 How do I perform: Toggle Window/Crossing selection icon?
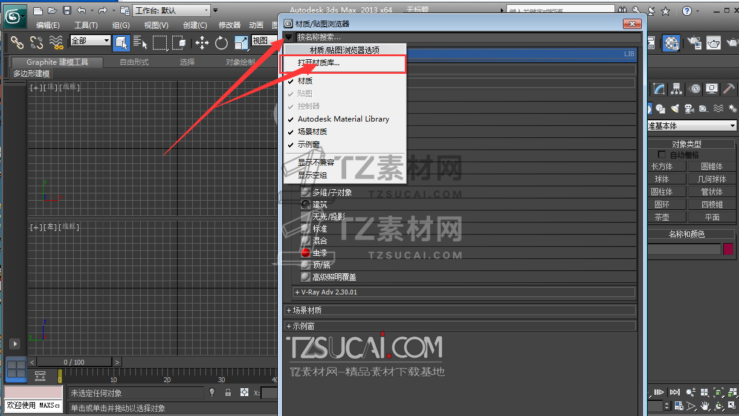(179, 42)
